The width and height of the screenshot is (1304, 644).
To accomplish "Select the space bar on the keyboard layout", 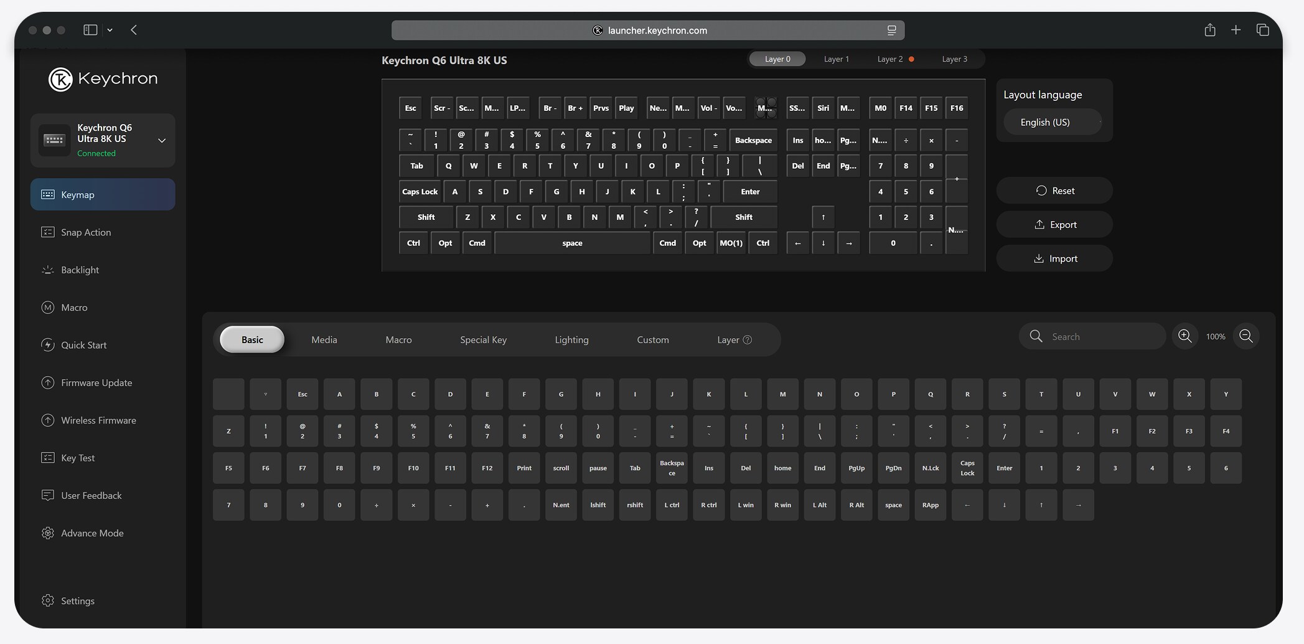I will pos(572,243).
